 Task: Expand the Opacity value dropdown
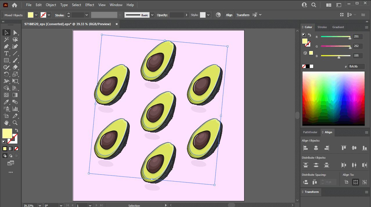coord(186,15)
